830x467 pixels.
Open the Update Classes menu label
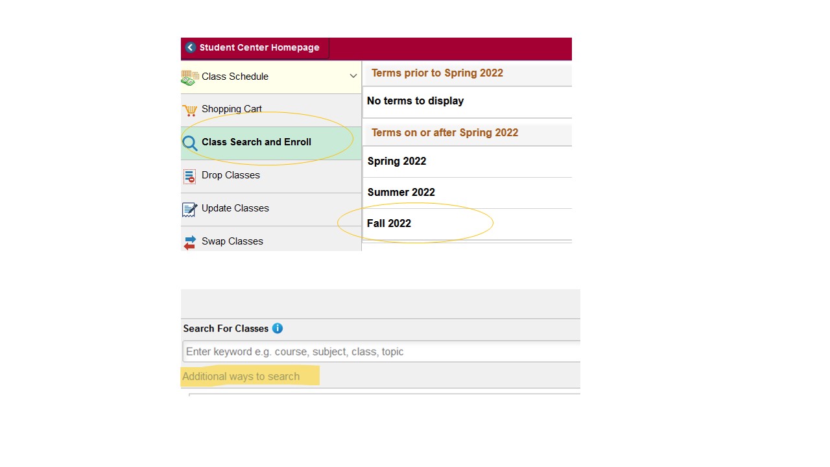235,208
